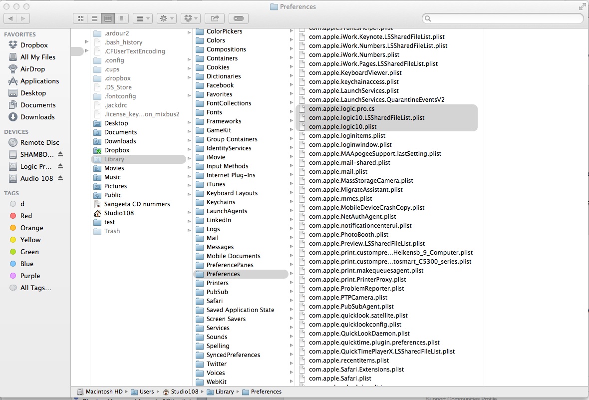Expand the Containers folder arrow
Viewport: 589px width, 400px height.
coord(292,58)
